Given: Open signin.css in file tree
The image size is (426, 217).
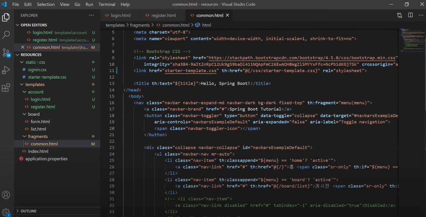Looking at the screenshot, I should pyautogui.click(x=37, y=70).
